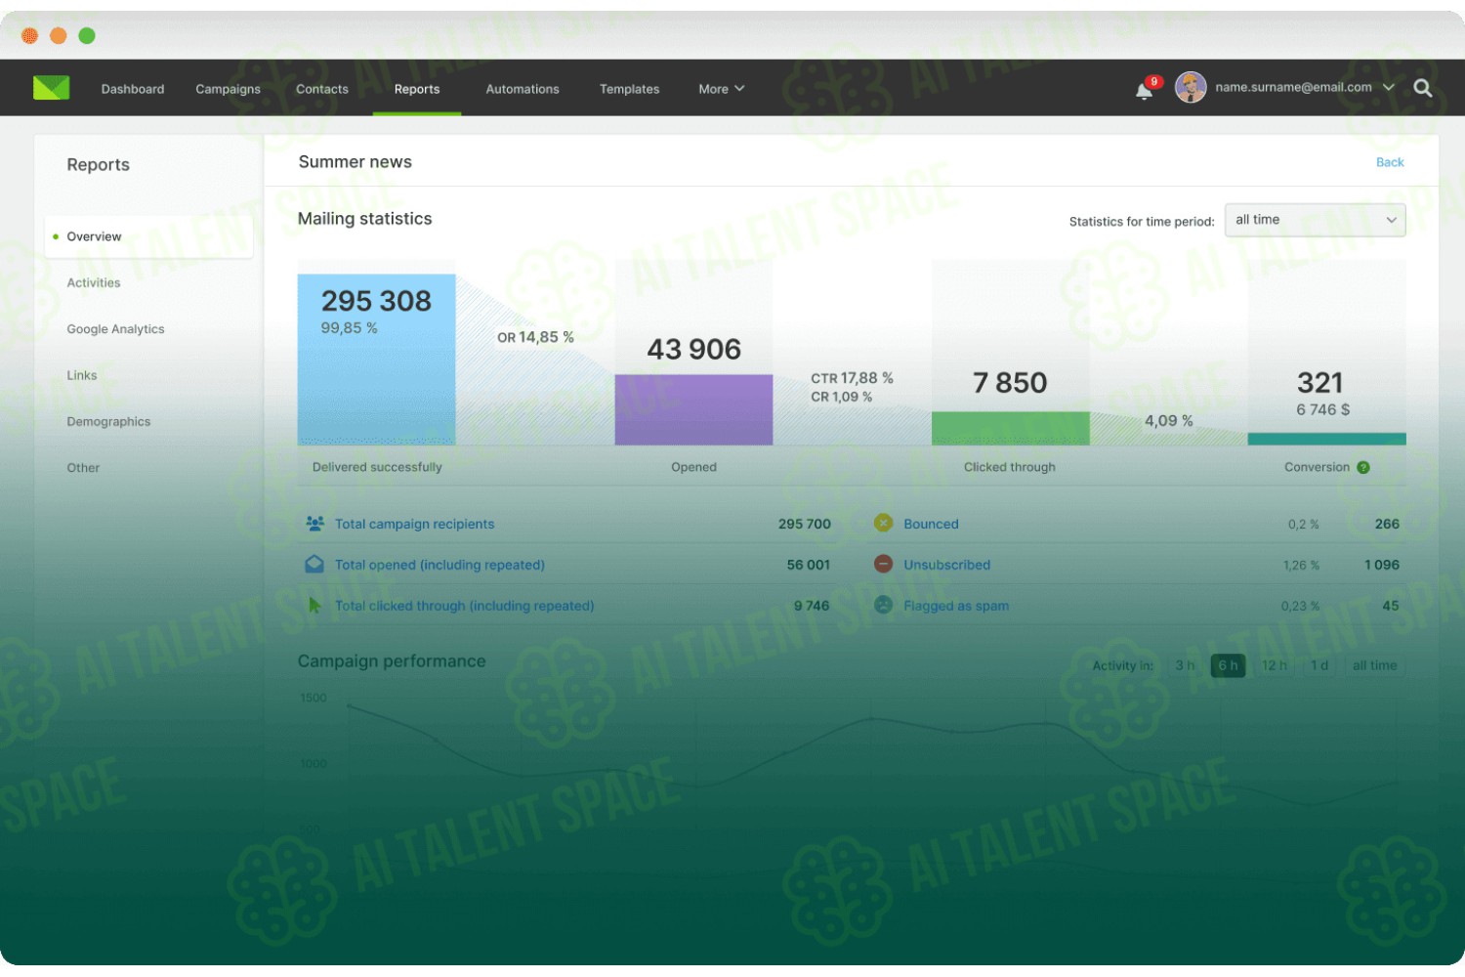Click the blue Delivered successfully bar
The width and height of the screenshot is (1465, 977).
coord(376,360)
